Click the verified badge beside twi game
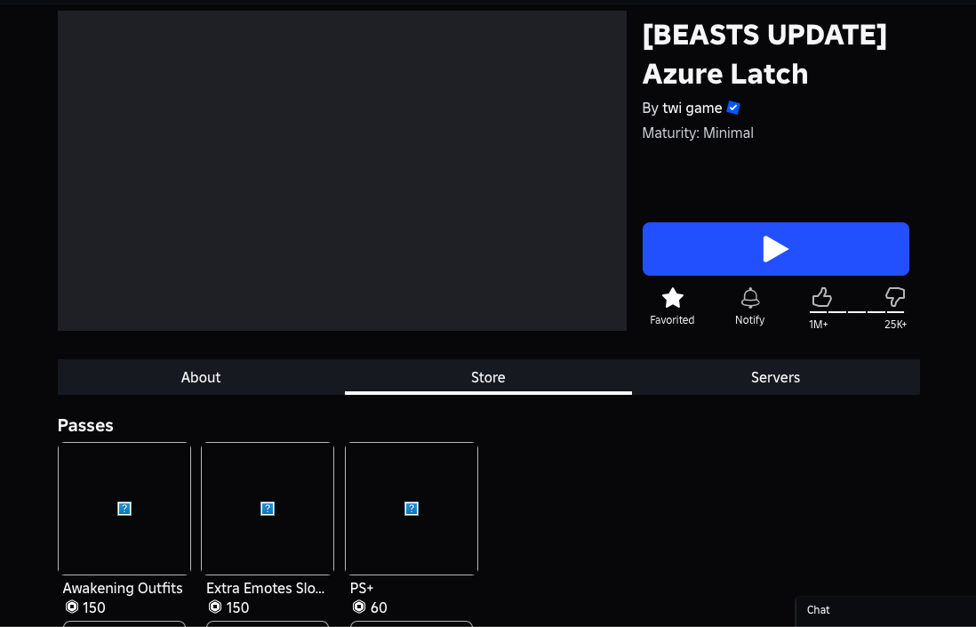This screenshot has height=627, width=976. [x=733, y=108]
